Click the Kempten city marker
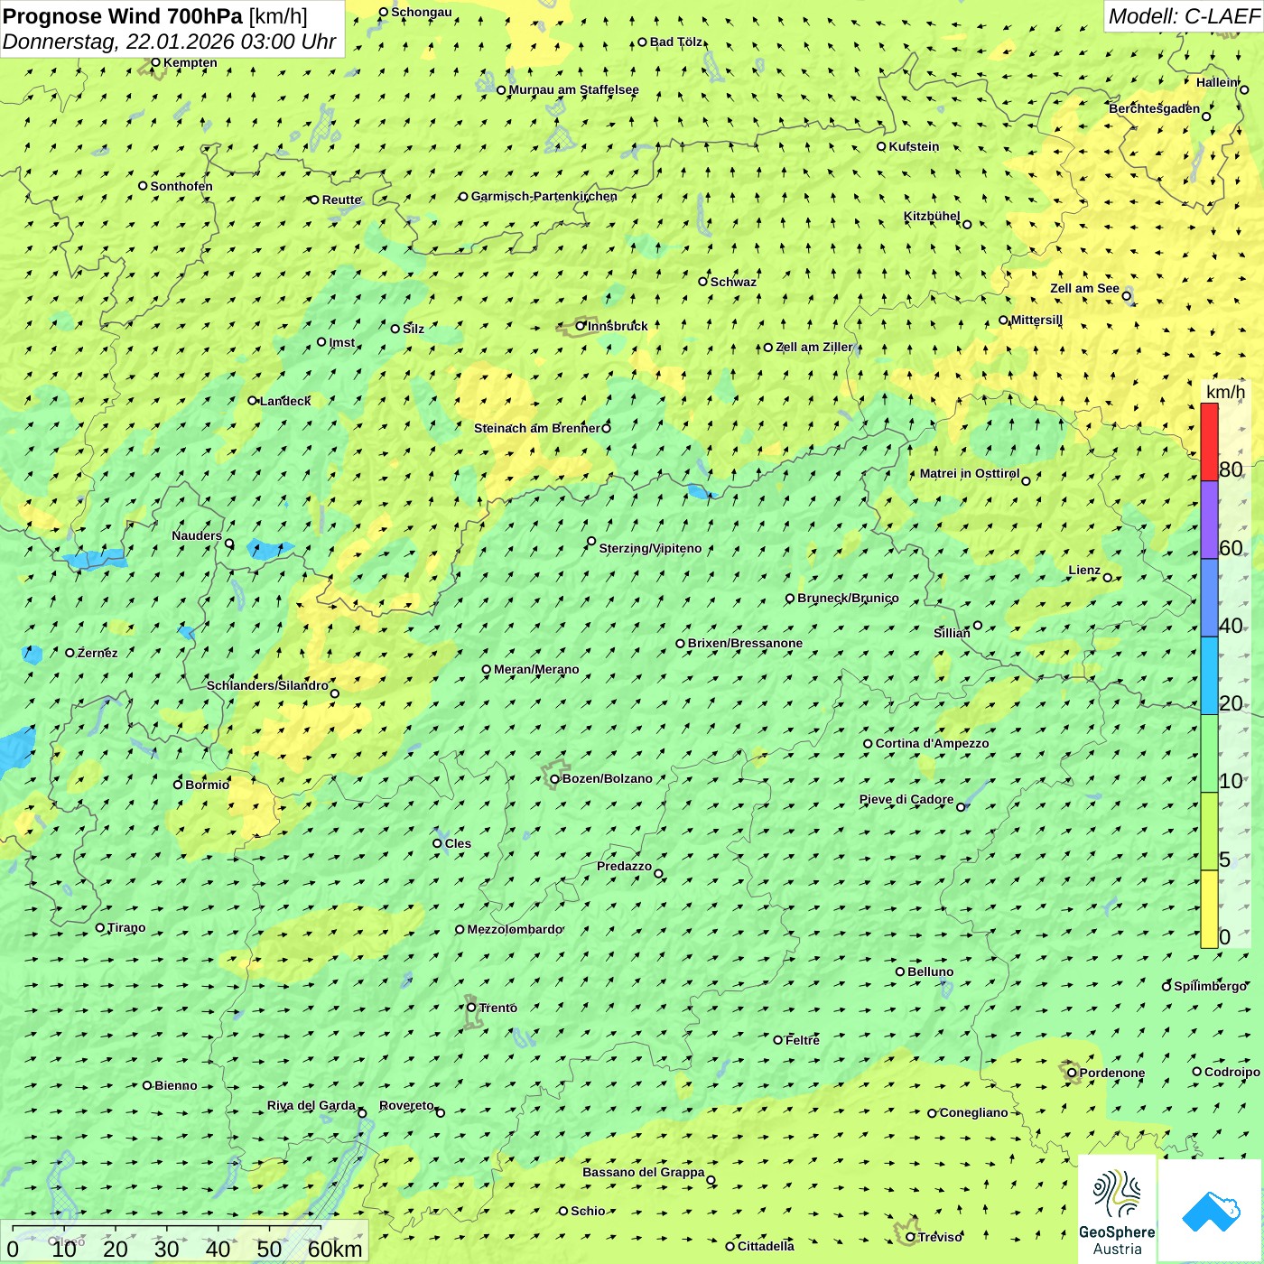1264x1264 pixels. (155, 62)
